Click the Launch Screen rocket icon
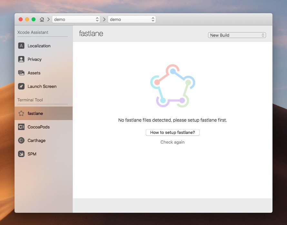Screen dimensions: 287x225 tap(21, 86)
